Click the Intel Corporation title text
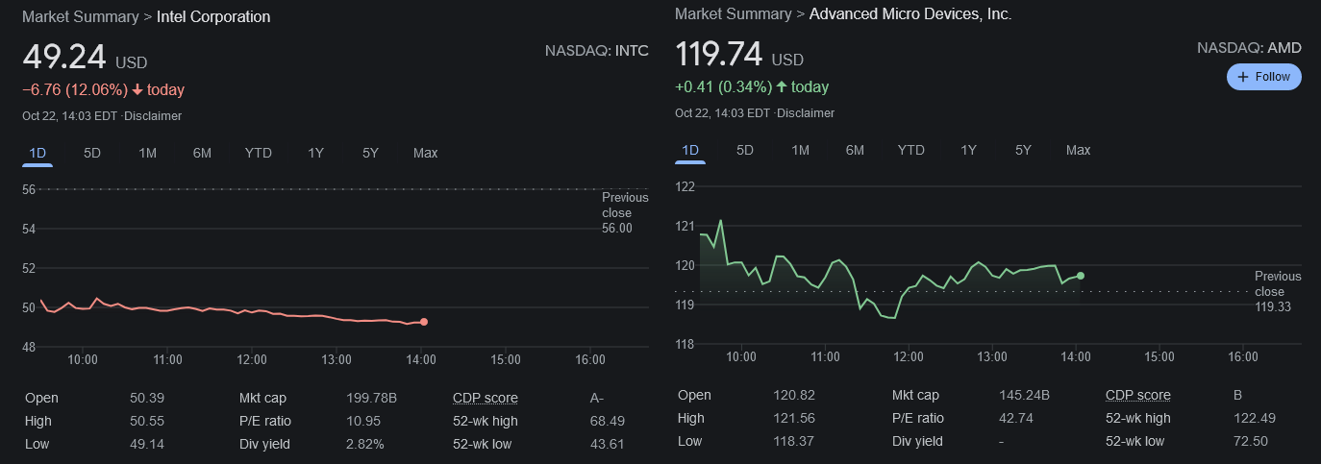The image size is (1321, 464). (213, 16)
